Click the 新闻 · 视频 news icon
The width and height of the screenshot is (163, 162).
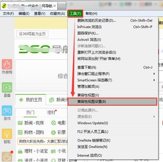[x=20, y=123]
